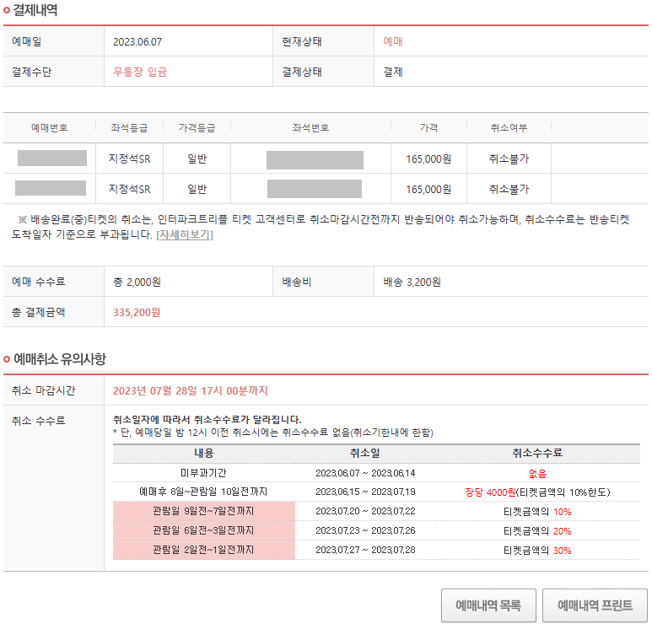Click the fee 티켓금액의 30%

click(537, 551)
